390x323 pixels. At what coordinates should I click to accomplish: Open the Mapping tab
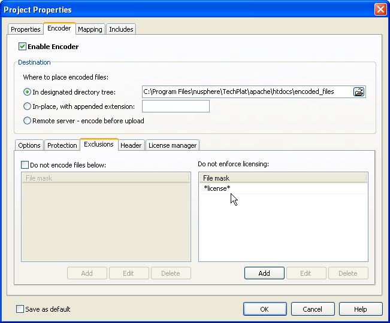[x=90, y=29]
